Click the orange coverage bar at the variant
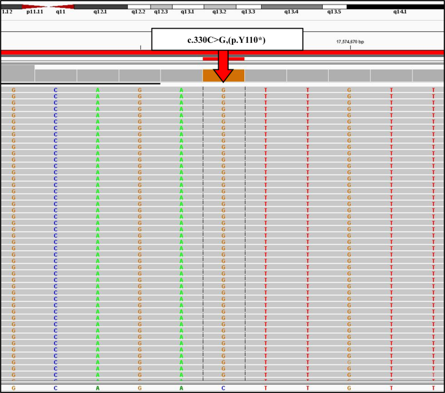The height and width of the screenshot is (393, 445). pyautogui.click(x=223, y=75)
